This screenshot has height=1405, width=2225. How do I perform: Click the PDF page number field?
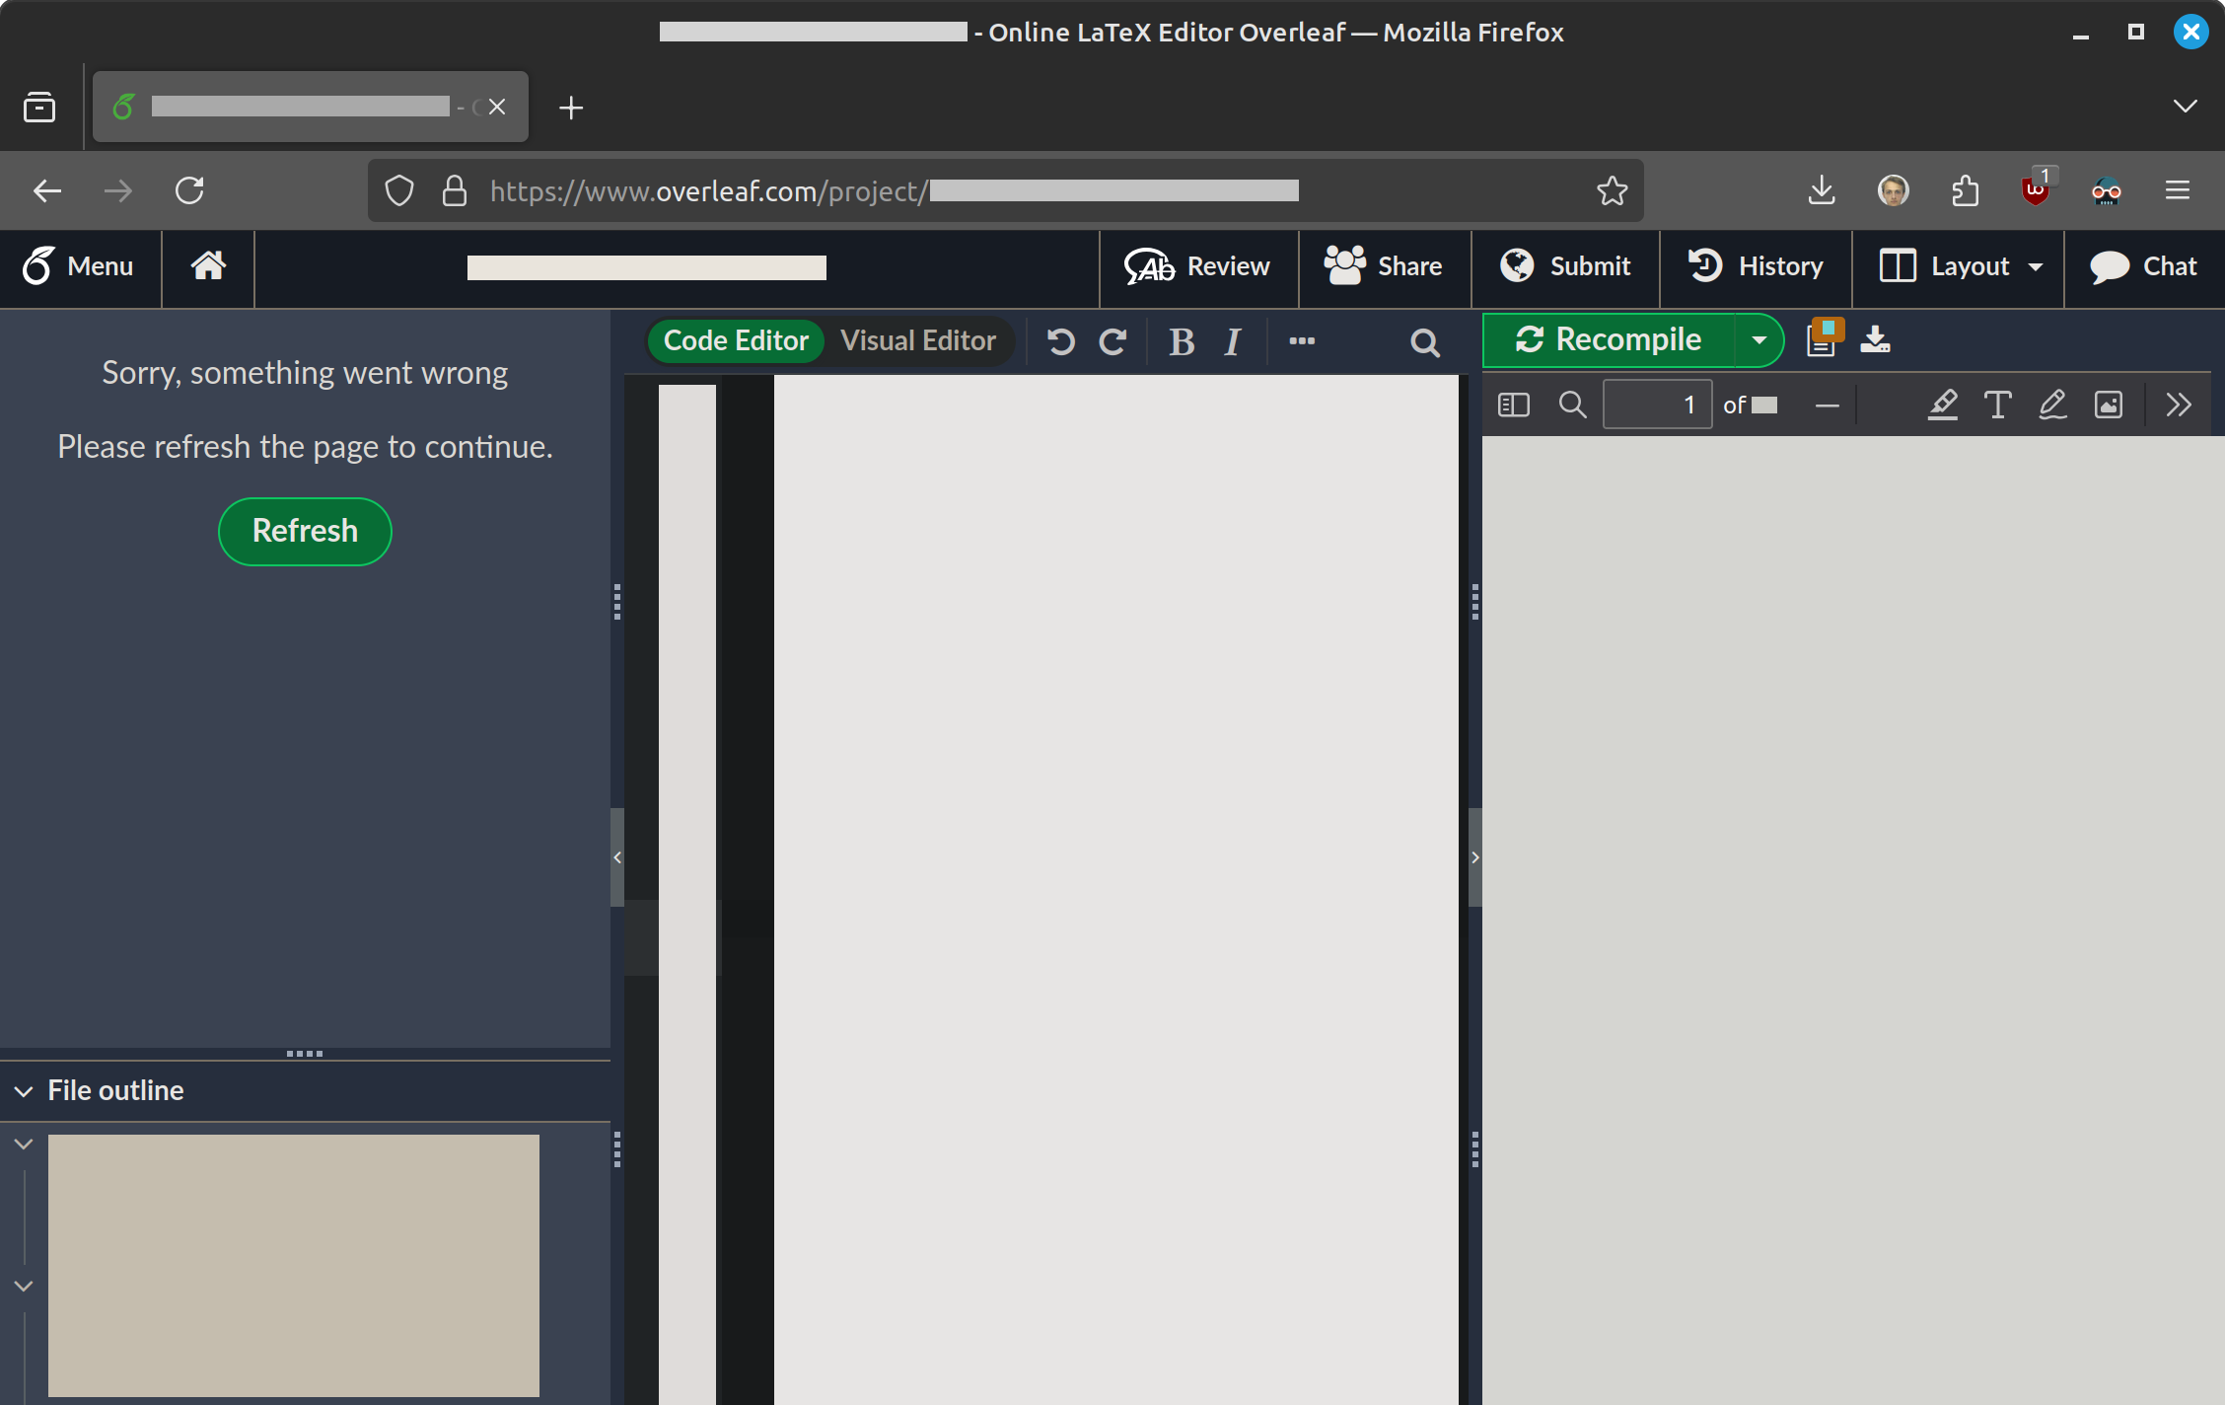[x=1657, y=405]
